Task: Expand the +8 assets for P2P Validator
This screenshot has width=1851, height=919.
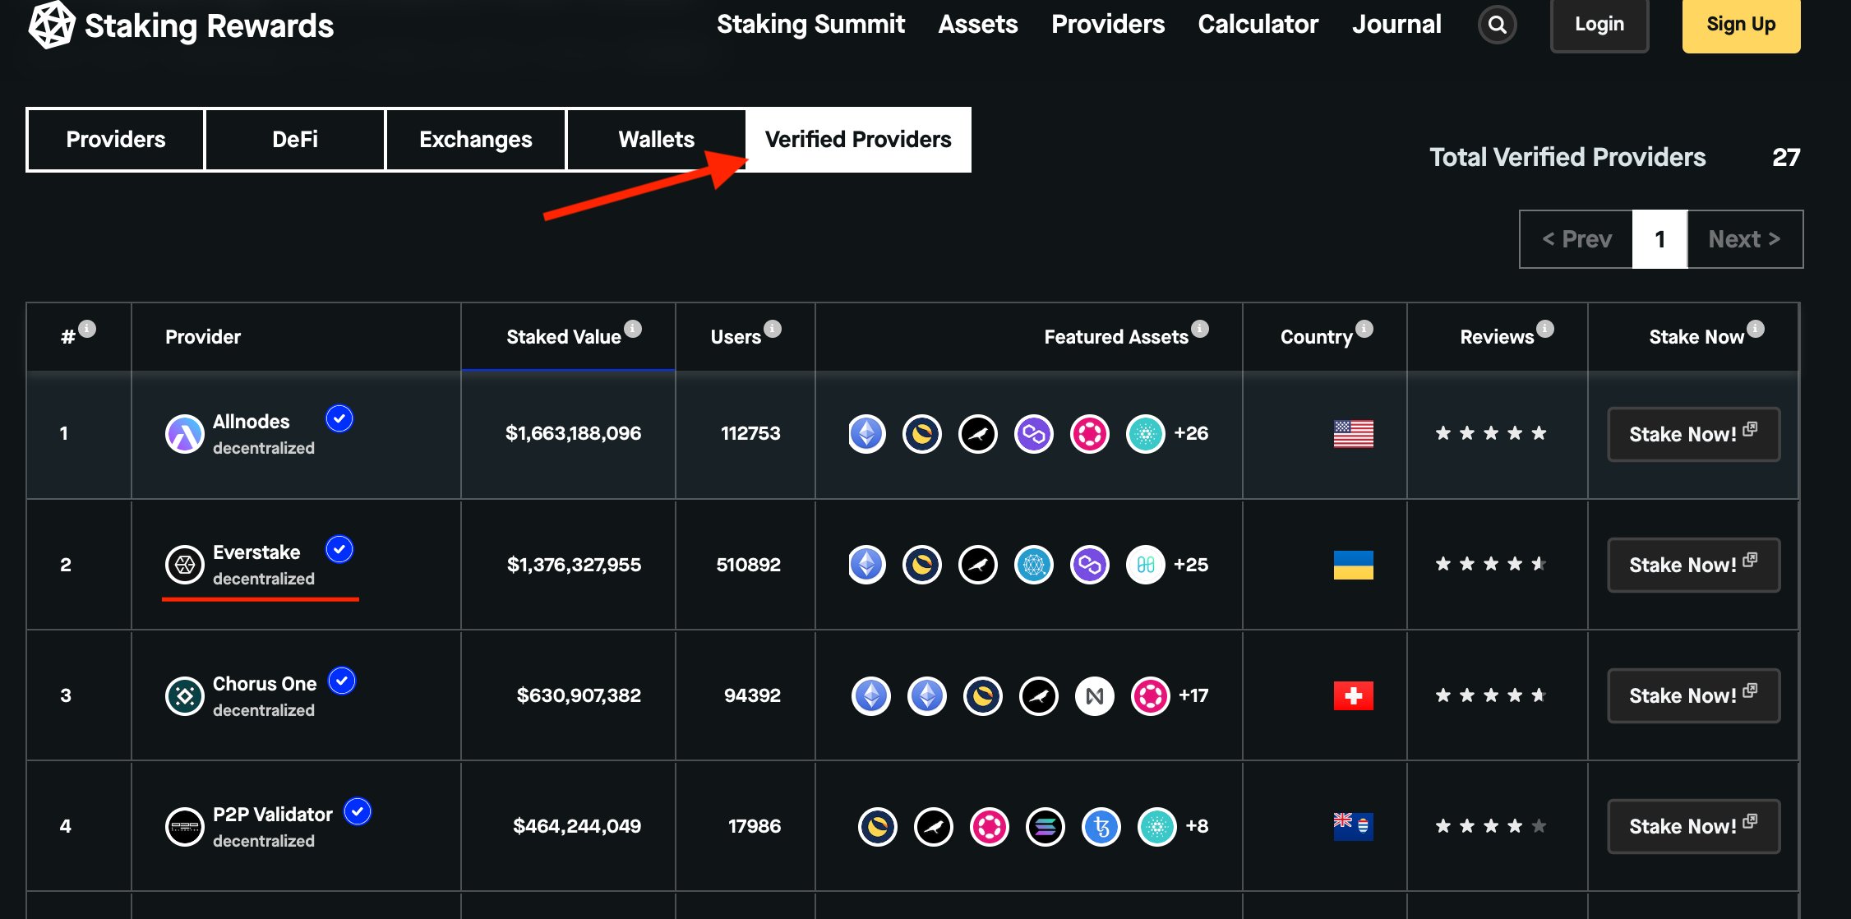Action: (1198, 826)
